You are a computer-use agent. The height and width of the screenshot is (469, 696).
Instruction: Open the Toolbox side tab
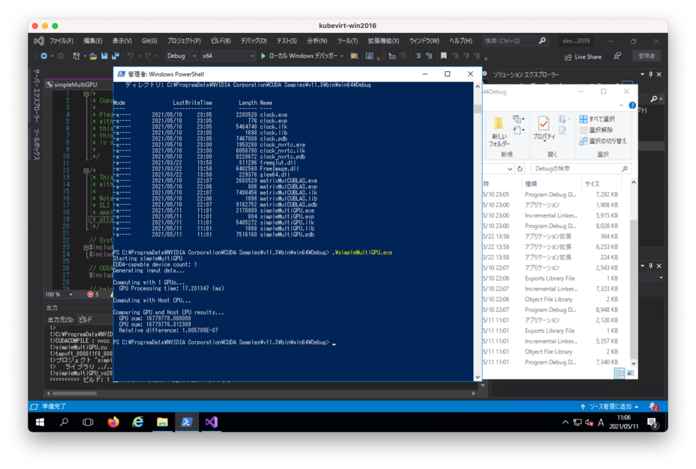tap(37, 145)
